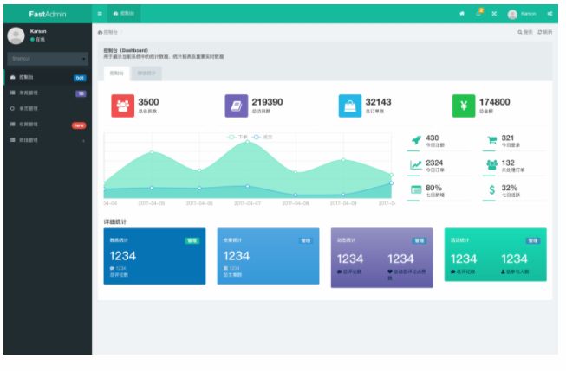566x371 pixels.
Task: Click the blue shopping bag icon tile
Action: 350,106
